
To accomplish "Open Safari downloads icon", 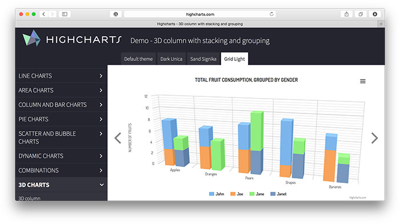I will point(375,14).
